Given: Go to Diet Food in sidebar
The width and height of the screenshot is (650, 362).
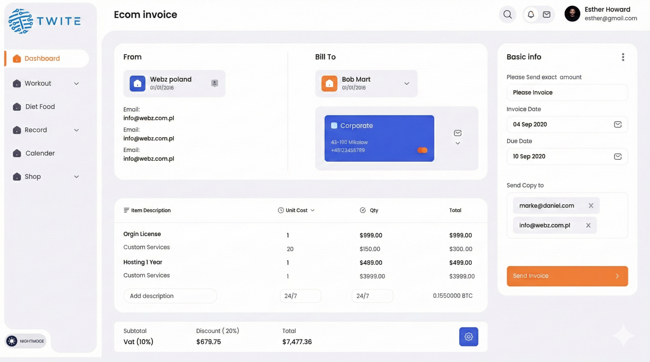Looking at the screenshot, I should click(x=40, y=107).
